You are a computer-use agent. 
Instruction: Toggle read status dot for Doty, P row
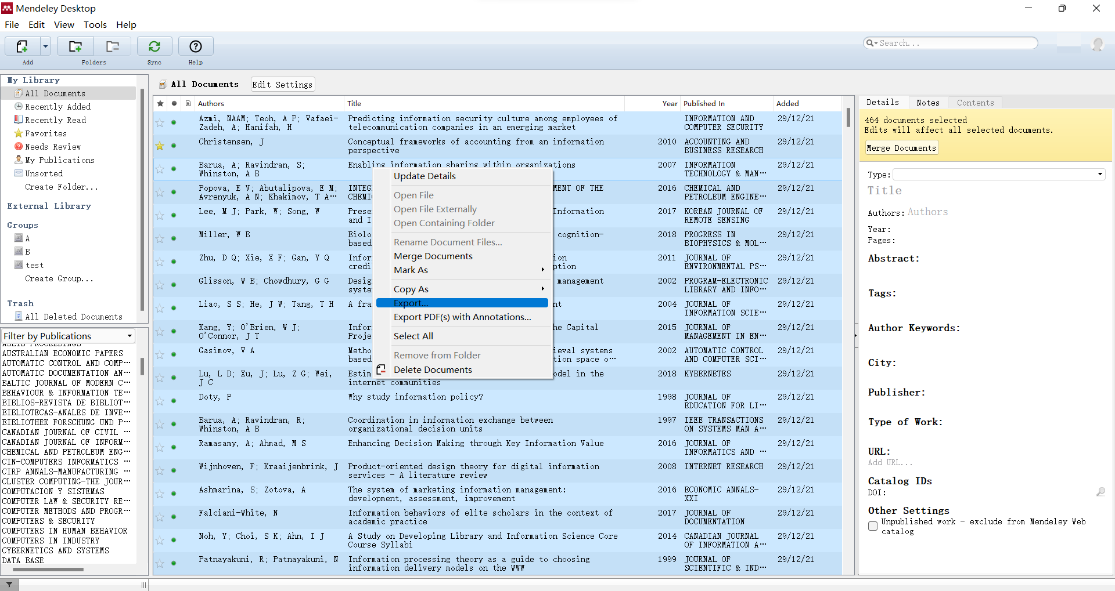pos(174,401)
